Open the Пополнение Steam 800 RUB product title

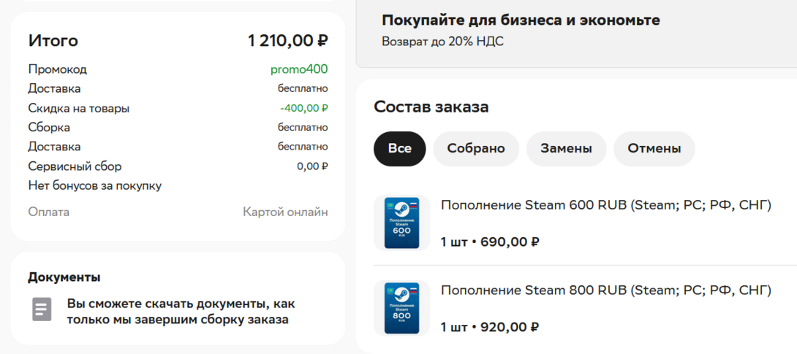[605, 290]
